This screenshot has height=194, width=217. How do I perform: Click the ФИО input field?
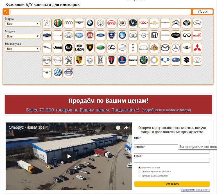[x=172, y=142]
